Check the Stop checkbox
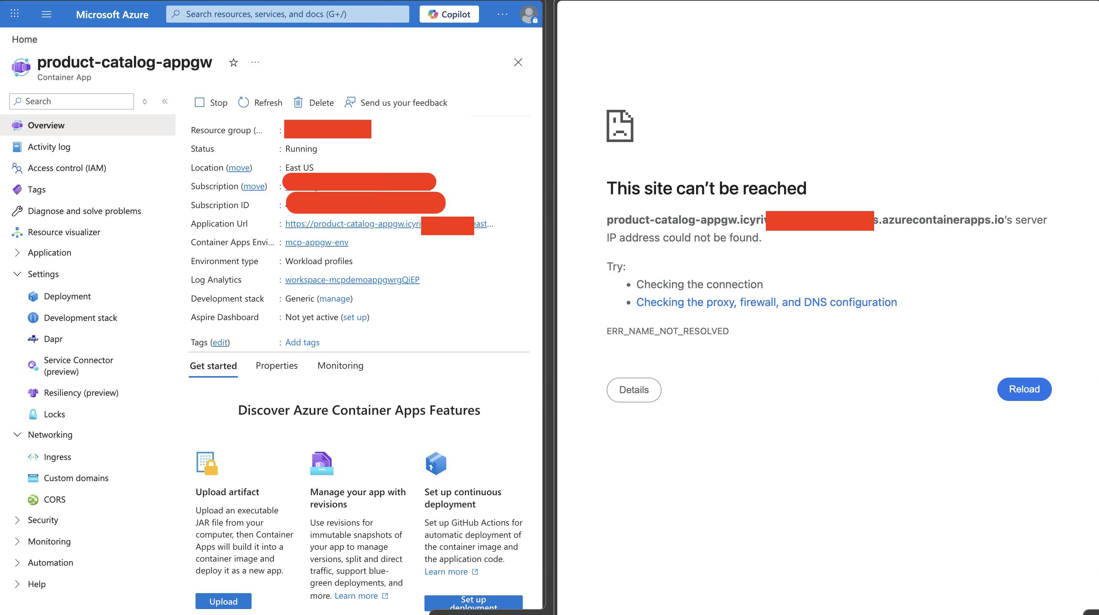 [199, 102]
